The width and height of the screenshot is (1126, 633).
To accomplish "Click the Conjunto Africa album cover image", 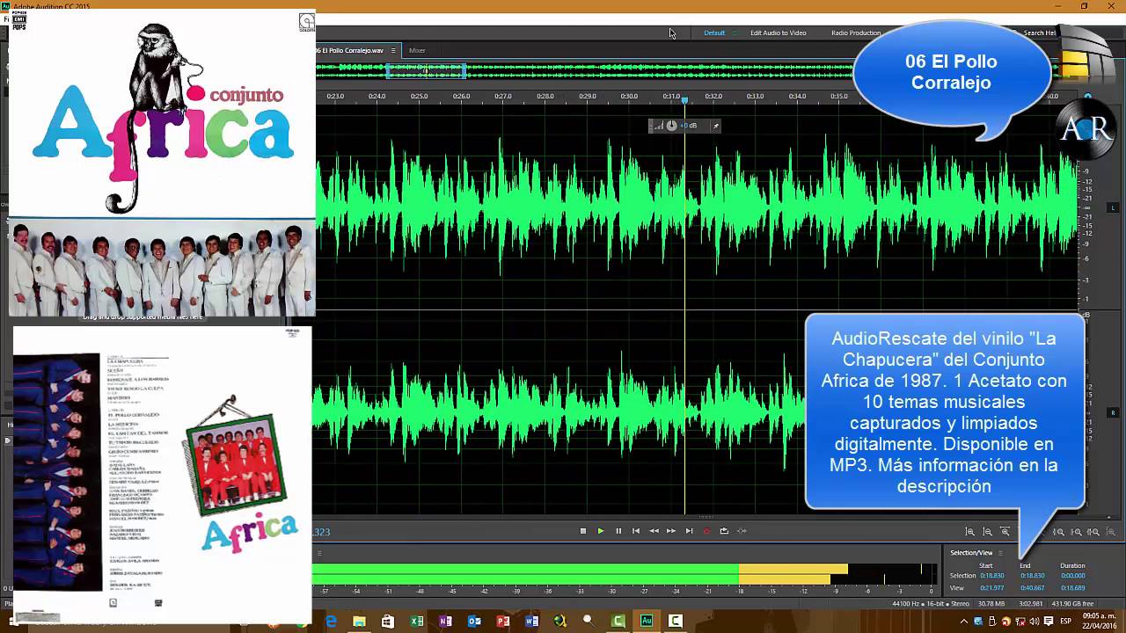I will pyautogui.click(x=162, y=163).
